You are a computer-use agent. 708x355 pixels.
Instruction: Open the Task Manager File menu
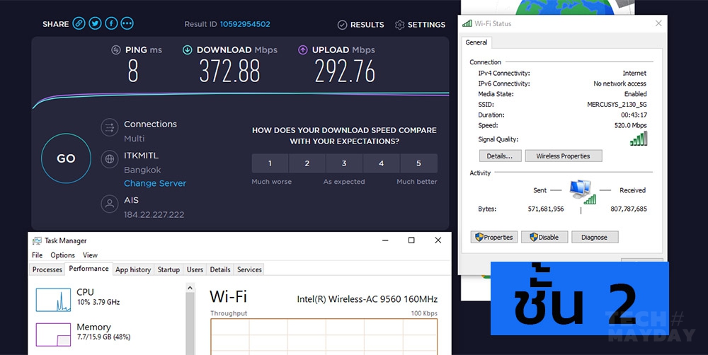pos(37,255)
